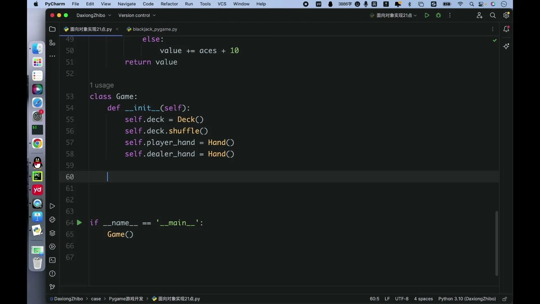Open editor tab options vertical dots
Image resolution: width=540 pixels, height=304 pixels.
click(493, 29)
